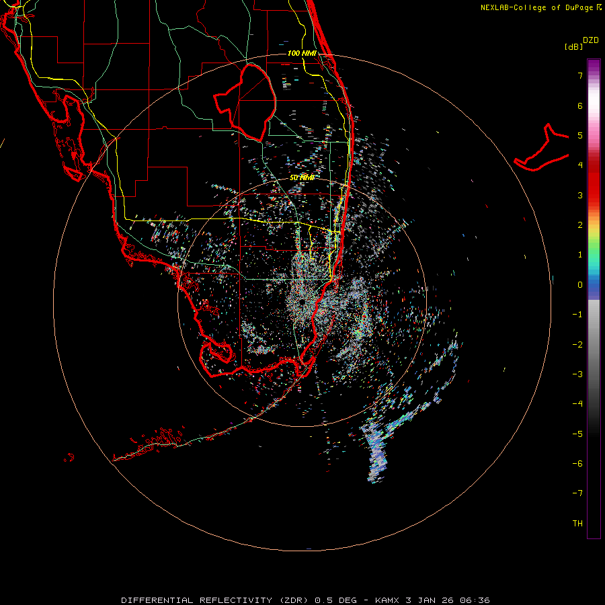Click the blue-gray echo band southeast offshore
Image resolution: width=605 pixels, height=605 pixels.
coord(377,453)
